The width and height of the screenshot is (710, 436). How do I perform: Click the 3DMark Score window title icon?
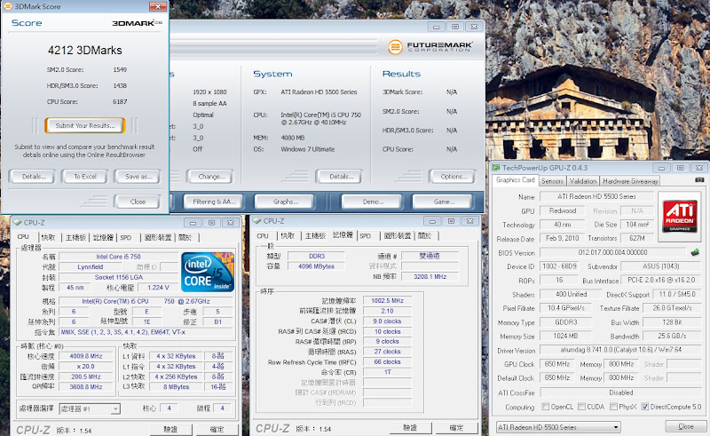pos(8,6)
